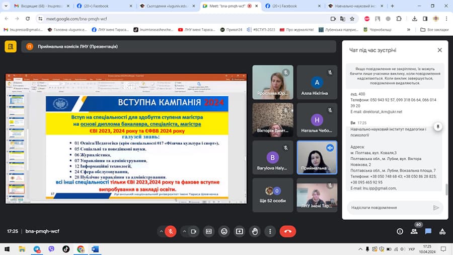The height and width of the screenshot is (255, 453).
Task: Toggle the chat panel icon
Action: click(x=428, y=231)
